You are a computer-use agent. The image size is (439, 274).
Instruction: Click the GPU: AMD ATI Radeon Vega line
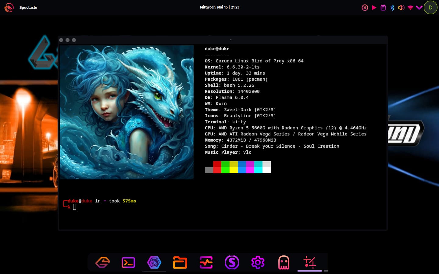pyautogui.click(x=286, y=134)
